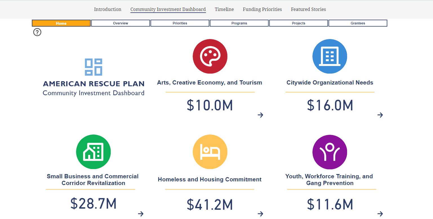433x219 pixels.
Task: Click the yellow Homeless and Housing bed icon
Action: click(210, 152)
